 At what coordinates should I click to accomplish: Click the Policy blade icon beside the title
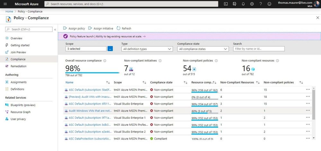pyautogui.click(x=8, y=19)
